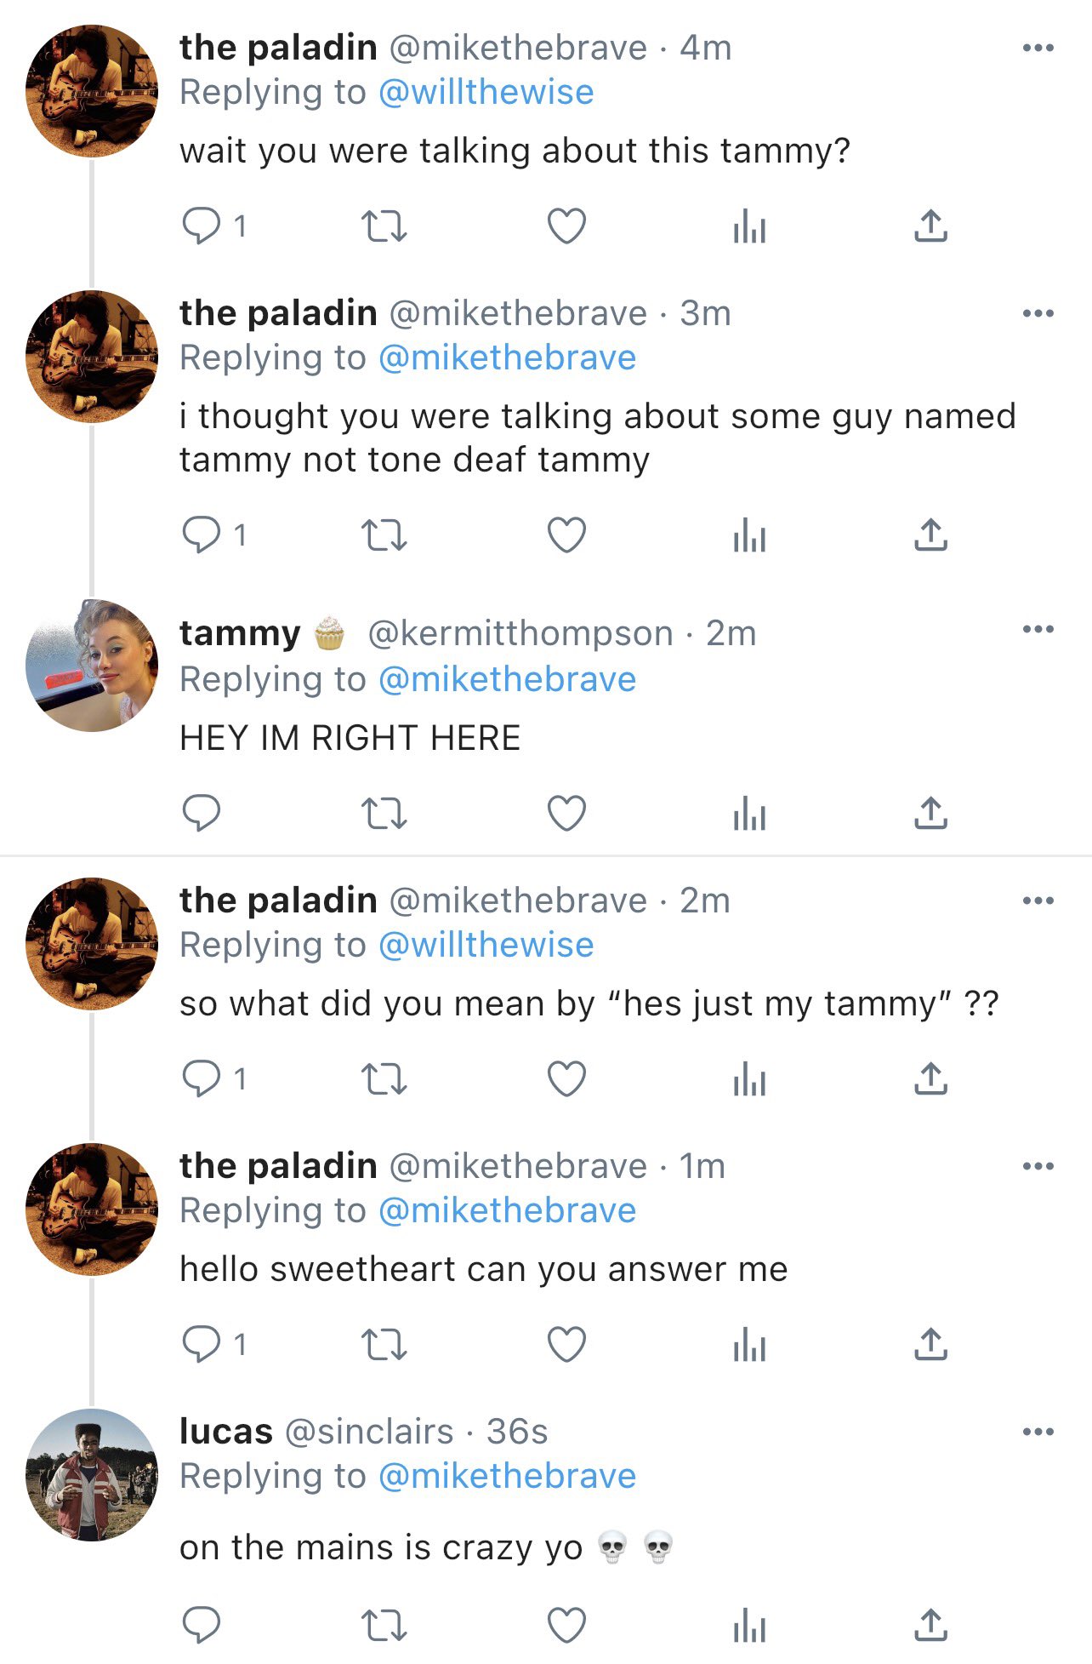Viewport: 1092px width, 1664px height.
Task: Open the three-dot menu on lucas's tweet
Action: click(x=1038, y=1432)
